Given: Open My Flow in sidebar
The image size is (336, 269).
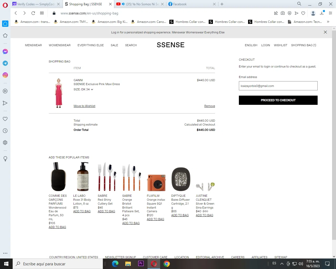Looking at the screenshot, I should pyautogui.click(x=5, y=103).
